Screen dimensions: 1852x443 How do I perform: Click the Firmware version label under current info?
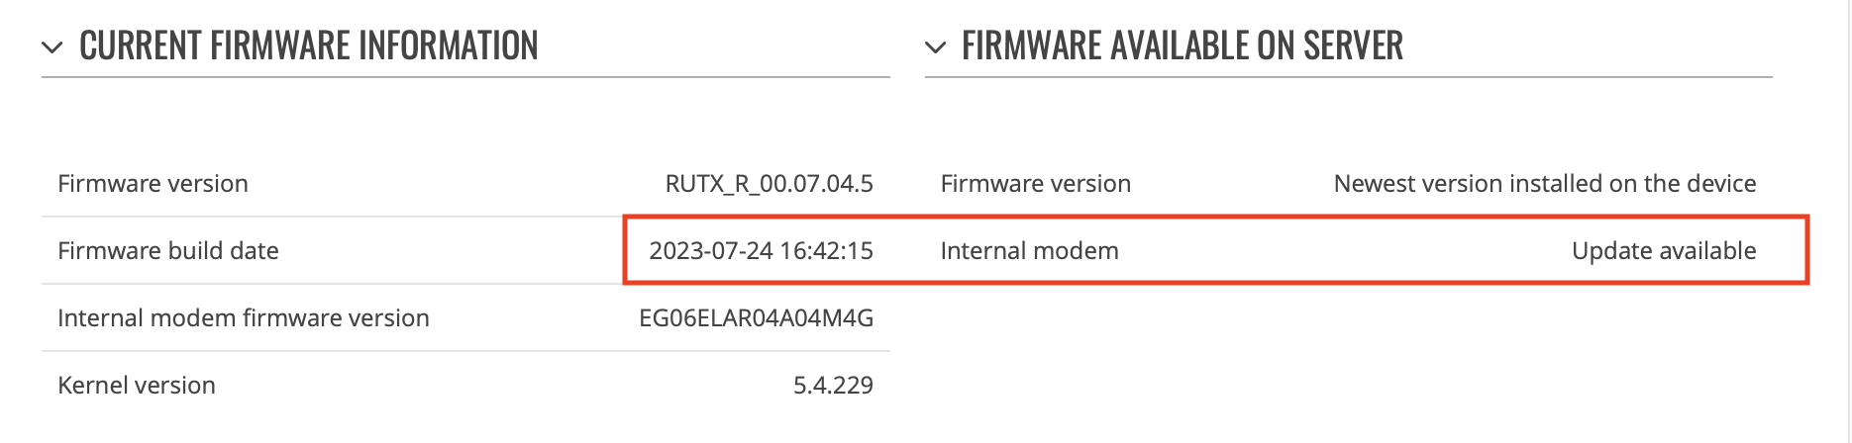pyautogui.click(x=153, y=183)
